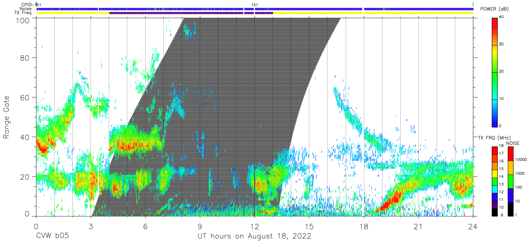Click the 'UT hours on August 18, 2022' label
Image resolution: width=532 pixels, height=245 pixels.
254,236
